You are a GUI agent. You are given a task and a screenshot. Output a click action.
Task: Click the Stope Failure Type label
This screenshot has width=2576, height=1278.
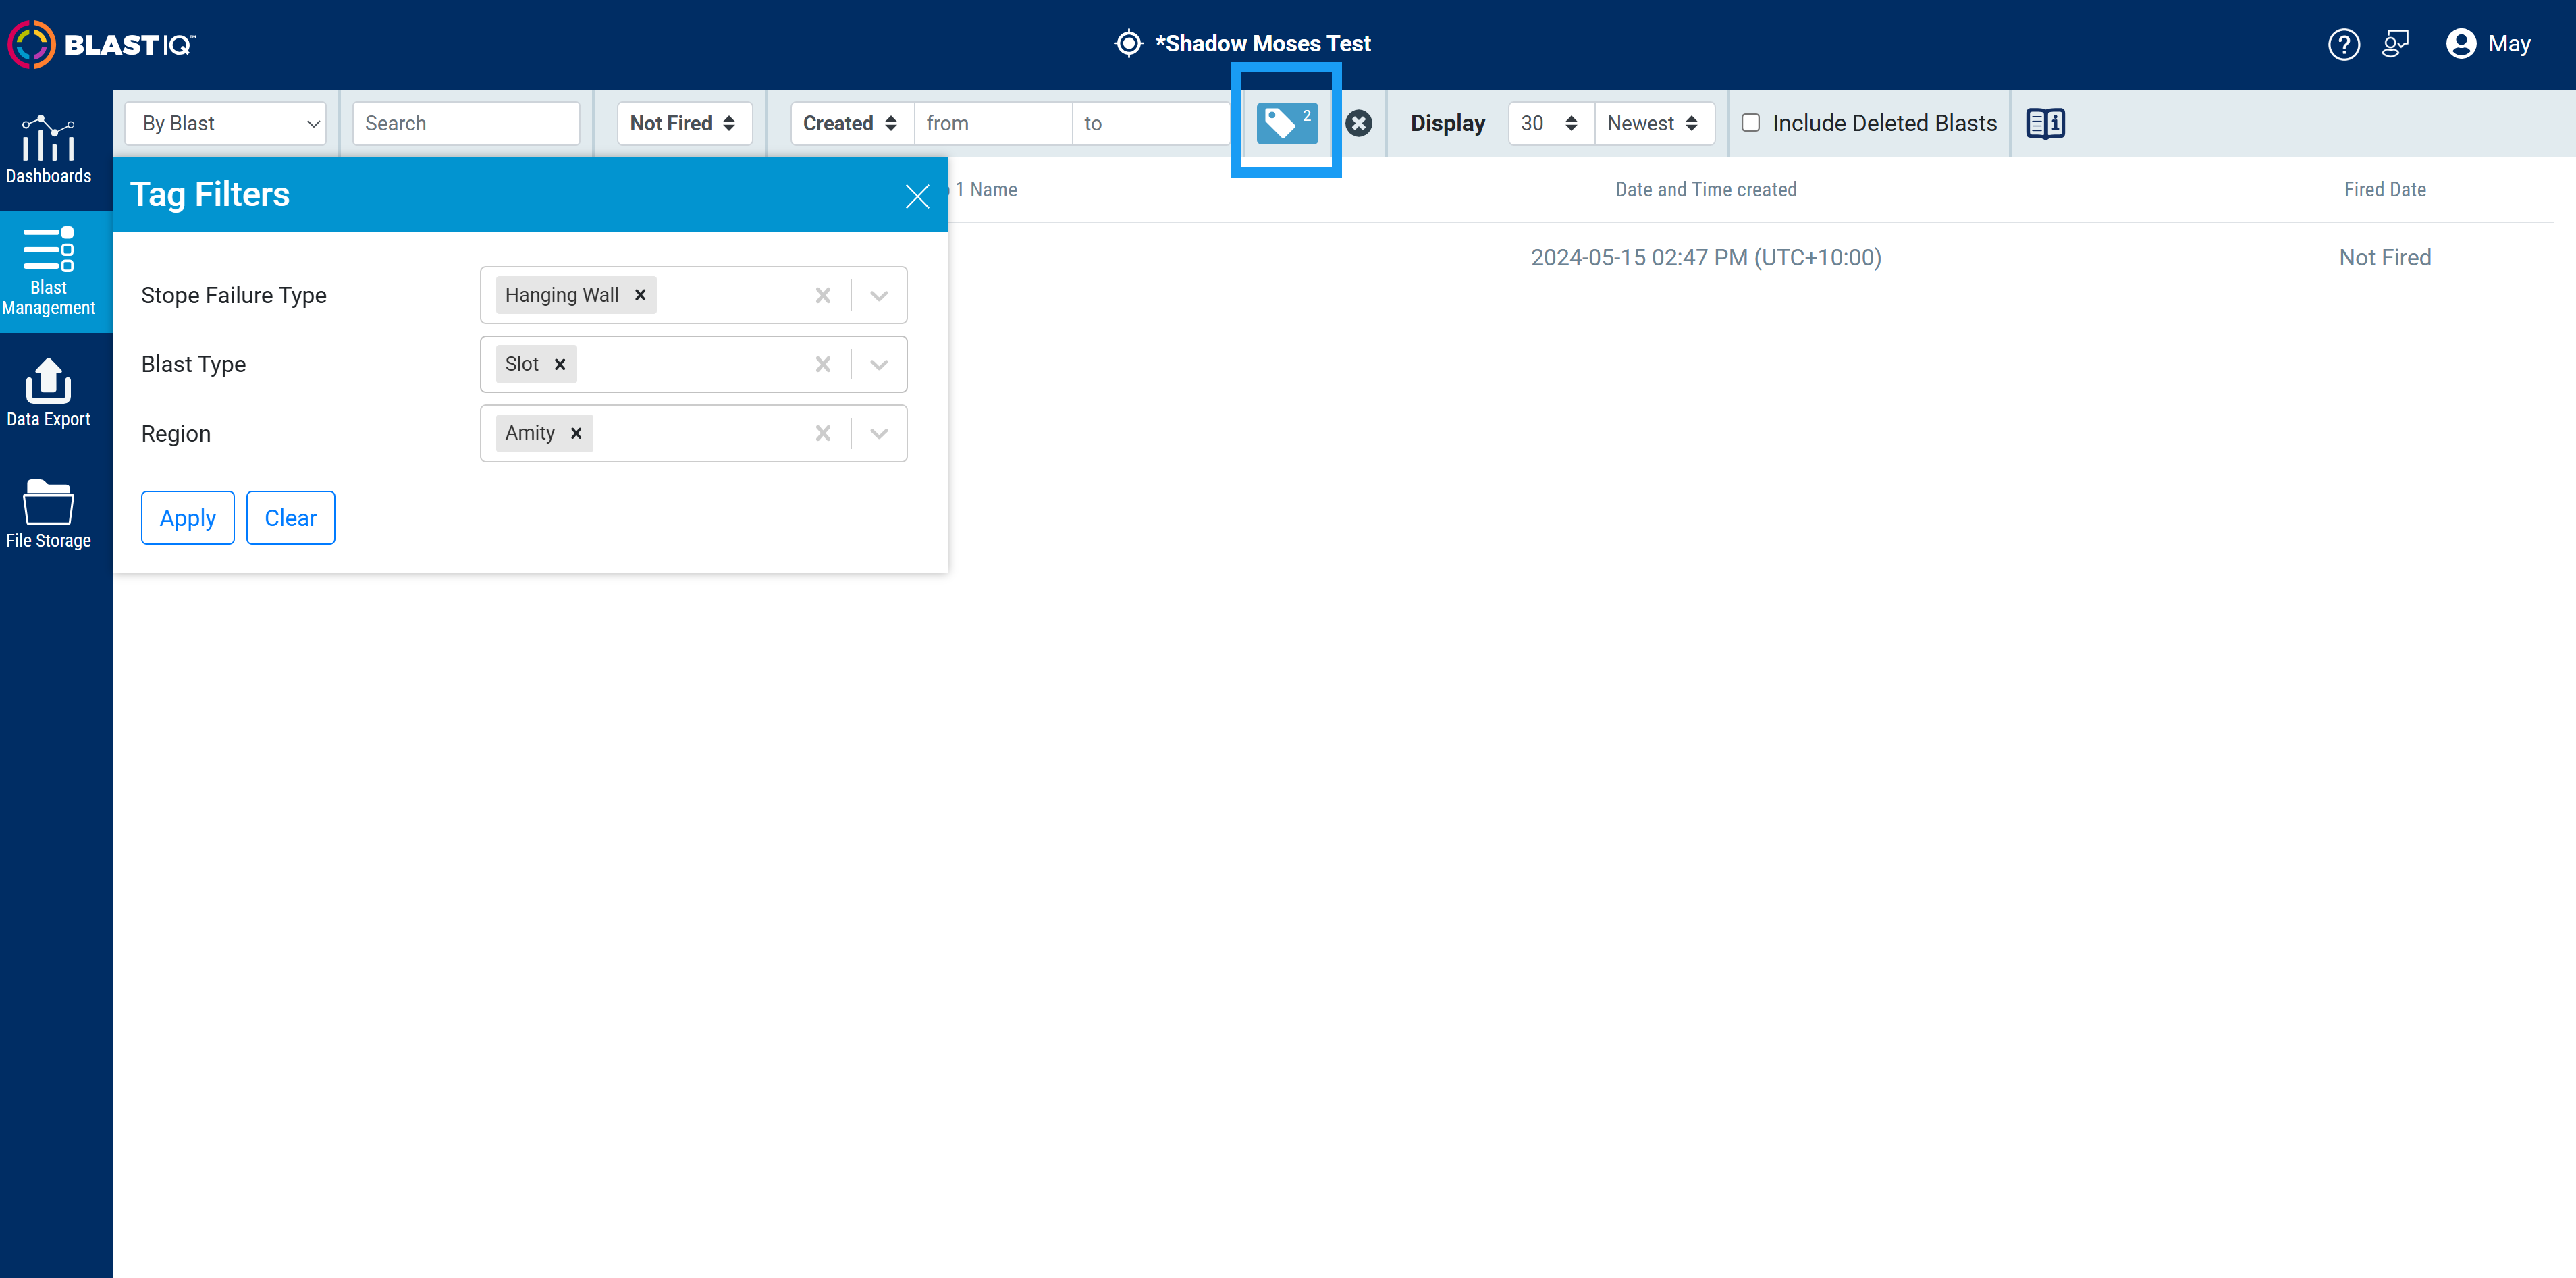click(234, 295)
